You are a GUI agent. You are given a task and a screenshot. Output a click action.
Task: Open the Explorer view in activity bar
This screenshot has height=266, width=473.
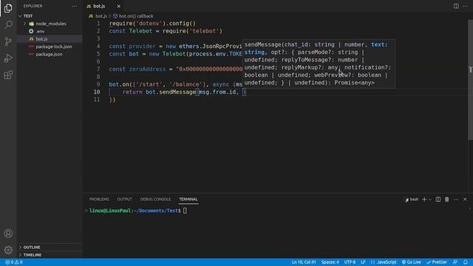point(8,8)
